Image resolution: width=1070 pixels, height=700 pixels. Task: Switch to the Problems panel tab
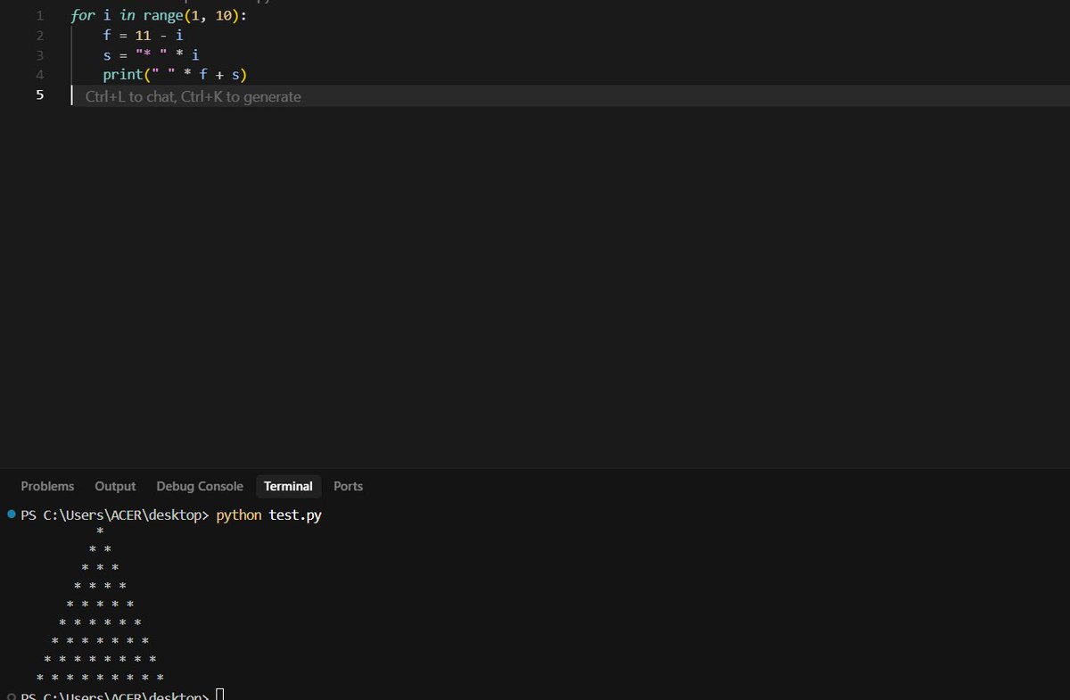coord(47,486)
